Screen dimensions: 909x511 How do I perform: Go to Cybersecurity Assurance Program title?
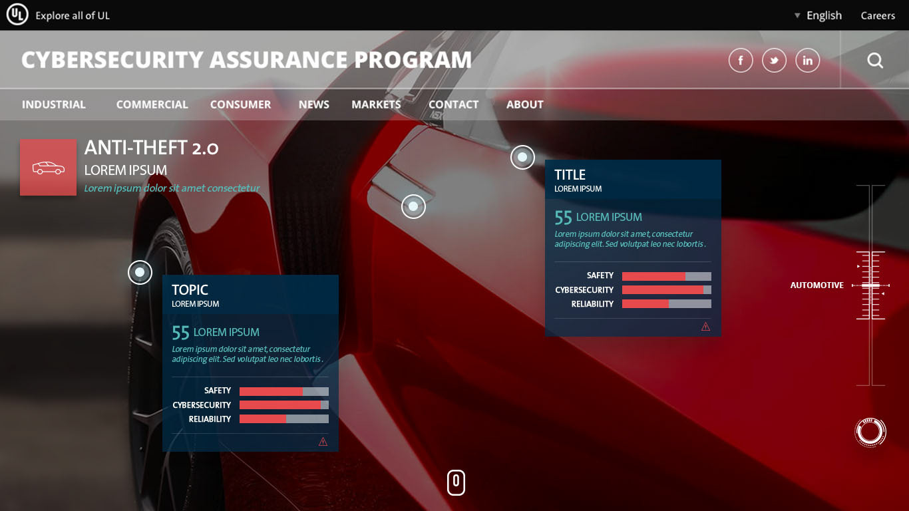[x=246, y=60]
